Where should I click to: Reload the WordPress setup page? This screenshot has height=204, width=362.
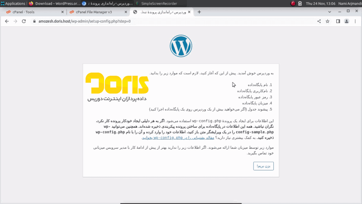(x=24, y=21)
